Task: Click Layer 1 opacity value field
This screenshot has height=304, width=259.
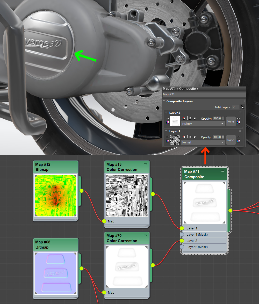Action: [217, 137]
